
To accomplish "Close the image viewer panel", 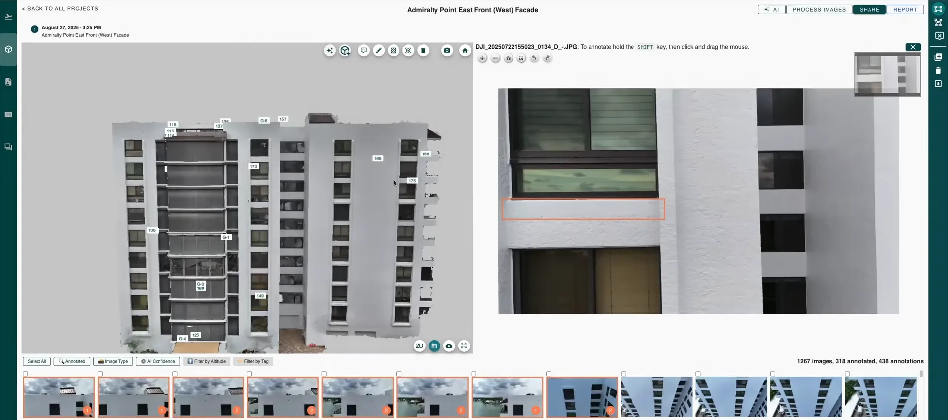I will (913, 47).
